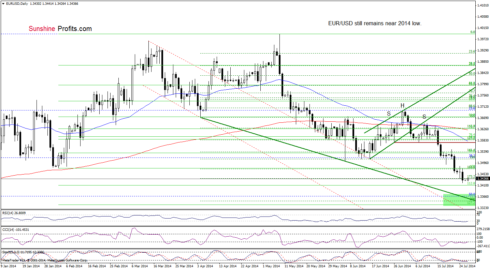
Task: Click the 1.41010 price axis label
Action: point(483,5)
